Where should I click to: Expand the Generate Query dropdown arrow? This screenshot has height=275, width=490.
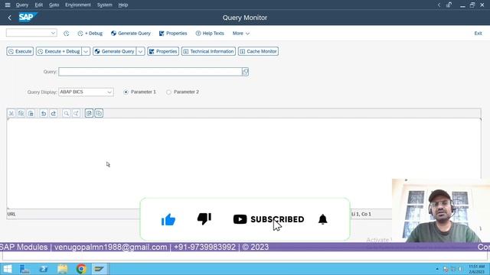point(141,51)
